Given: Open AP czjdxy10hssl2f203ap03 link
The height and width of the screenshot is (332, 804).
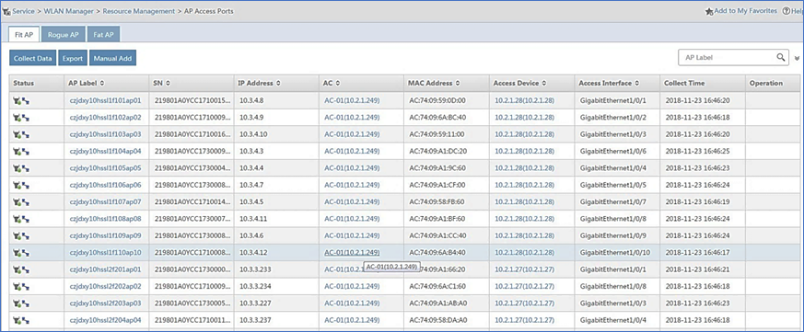Looking at the screenshot, I should click(x=105, y=303).
